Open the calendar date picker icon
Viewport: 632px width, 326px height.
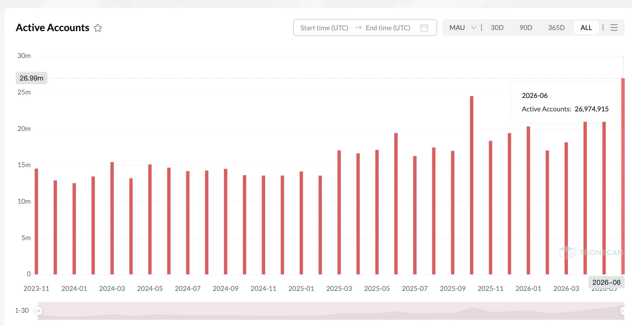pyautogui.click(x=424, y=28)
